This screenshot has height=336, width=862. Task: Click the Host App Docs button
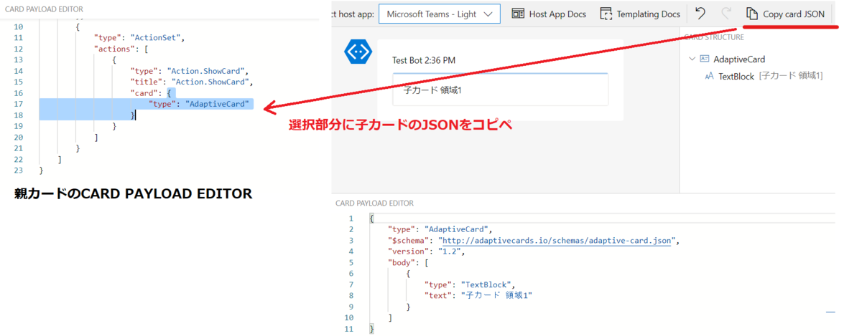(x=549, y=14)
